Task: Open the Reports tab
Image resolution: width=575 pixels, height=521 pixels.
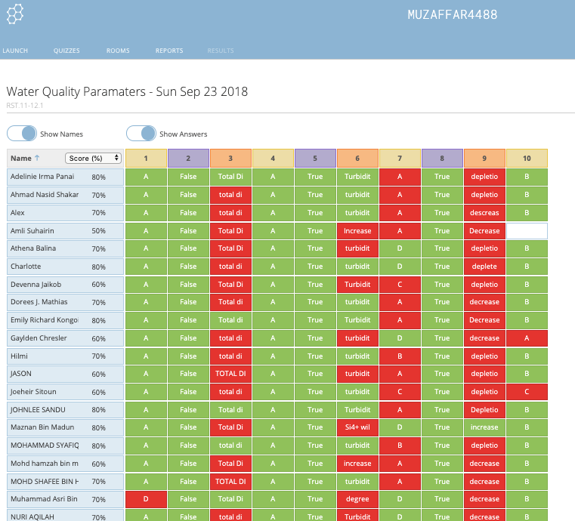Action: pos(169,51)
